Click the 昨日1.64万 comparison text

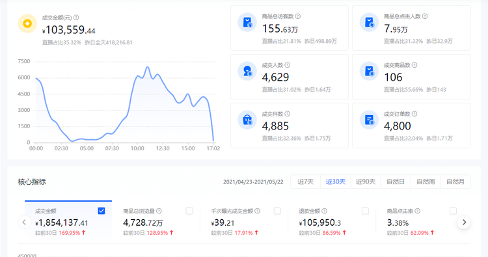318,90
